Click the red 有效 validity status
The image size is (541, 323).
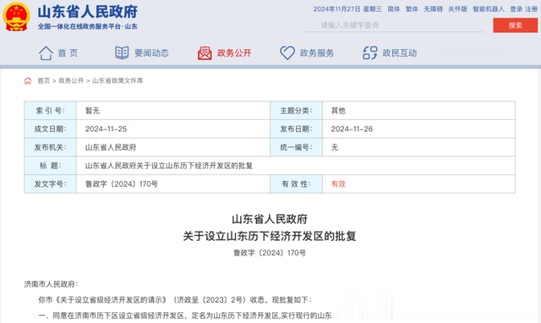[x=338, y=184]
